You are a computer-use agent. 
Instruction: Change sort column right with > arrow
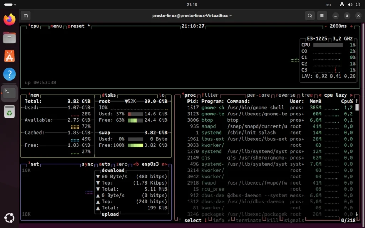click(x=351, y=95)
